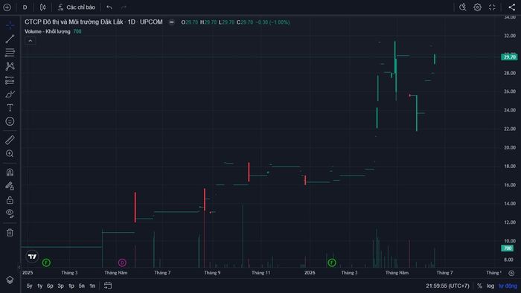
Task: Open timezone menu 21:59:55 (UTC+7)
Action: pos(447,286)
